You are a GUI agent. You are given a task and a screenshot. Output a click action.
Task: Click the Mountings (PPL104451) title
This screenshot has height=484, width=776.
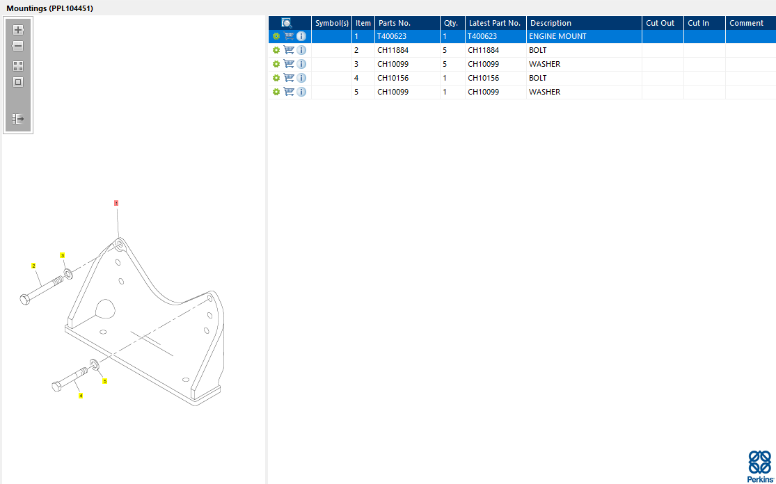pos(49,8)
